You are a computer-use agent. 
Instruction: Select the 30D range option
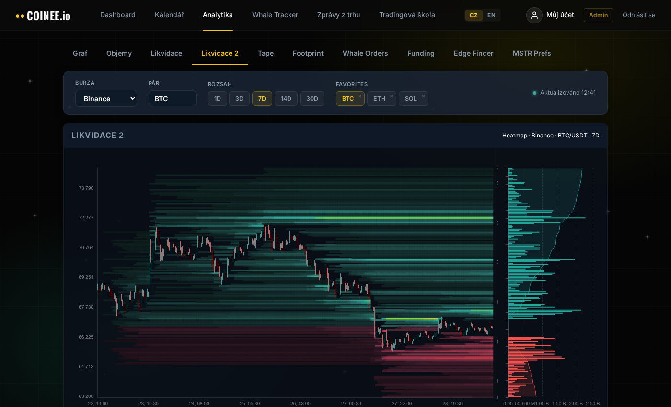312,99
